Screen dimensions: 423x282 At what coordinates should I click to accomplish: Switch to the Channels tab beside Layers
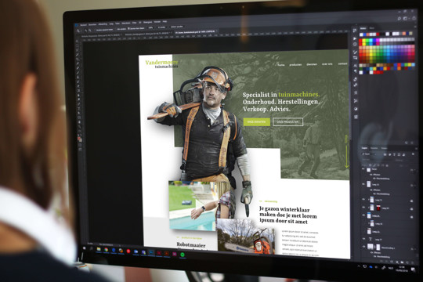tap(374, 148)
